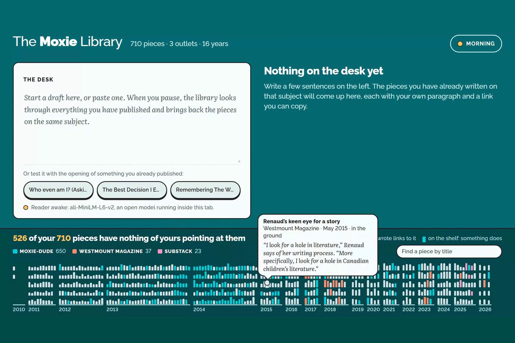Click the yellow 'Reader awake' status dot
The image size is (515, 343).
(26, 208)
